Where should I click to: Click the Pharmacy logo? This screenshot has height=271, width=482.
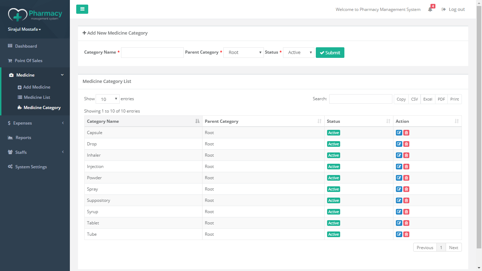coord(35,14)
